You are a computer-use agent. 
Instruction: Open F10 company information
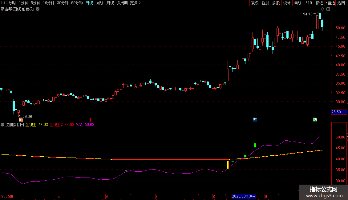(x=309, y=3)
